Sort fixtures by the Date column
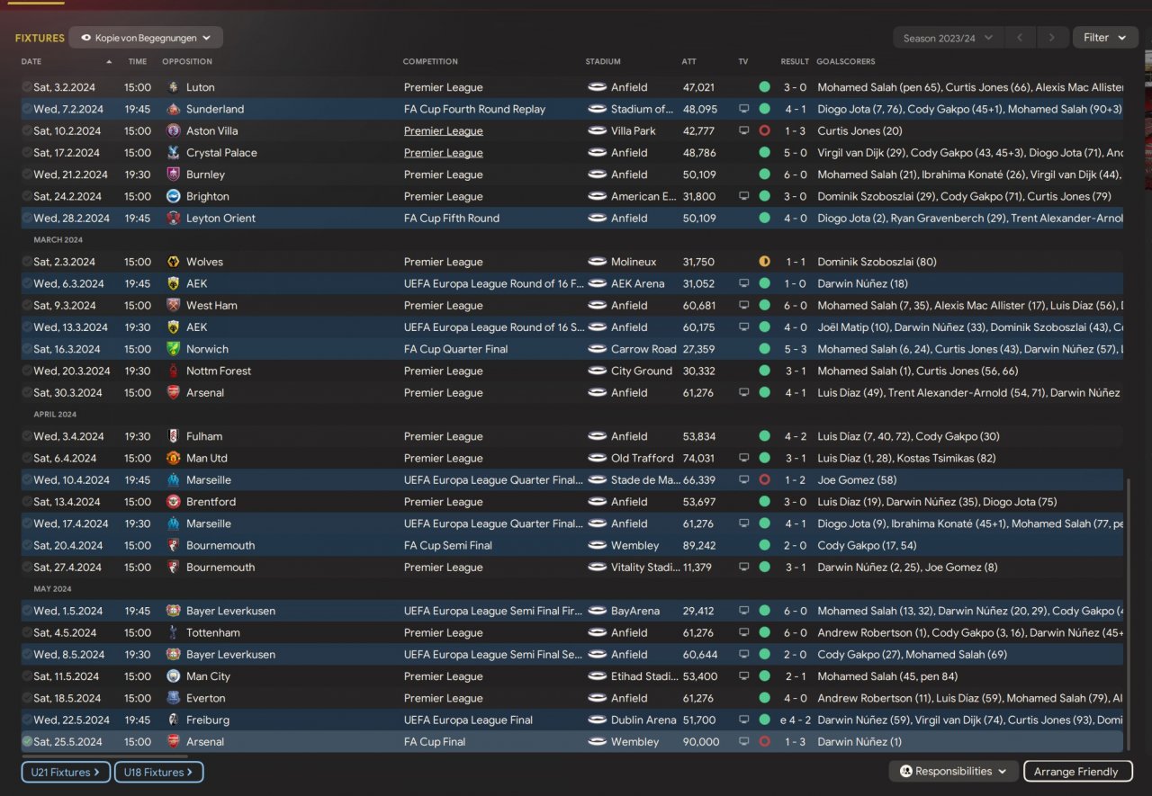This screenshot has width=1152, height=796. pyautogui.click(x=31, y=62)
